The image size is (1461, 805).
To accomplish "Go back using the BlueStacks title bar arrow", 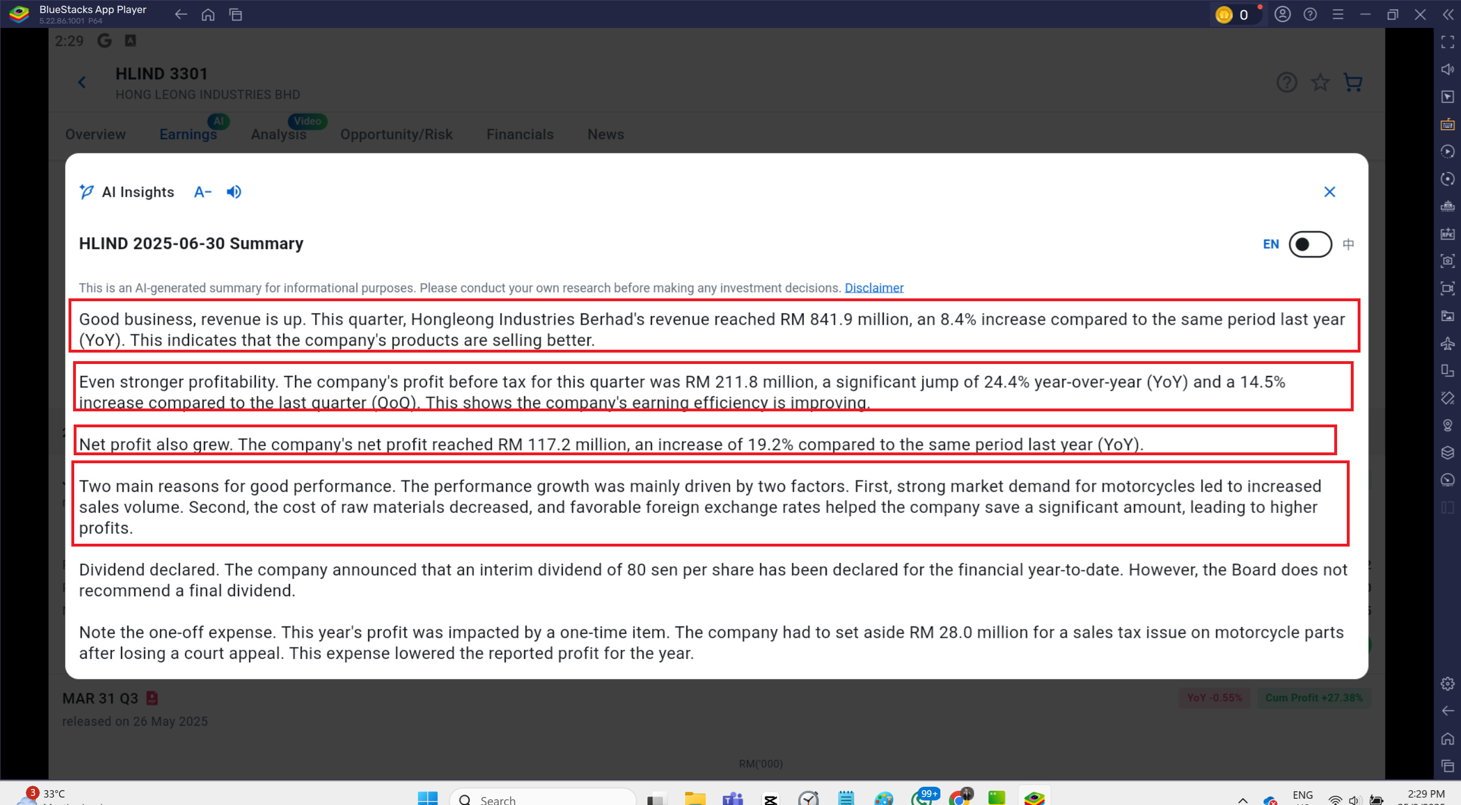I will coord(181,14).
